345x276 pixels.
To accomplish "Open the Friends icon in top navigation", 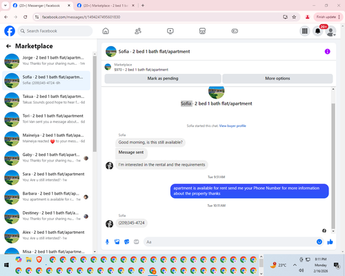I will click(x=138, y=31).
